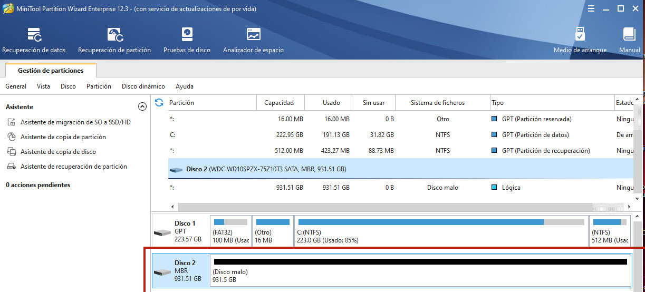Create Medio de arranque USB
Image resolution: width=645 pixels, height=292 pixels.
click(x=580, y=41)
